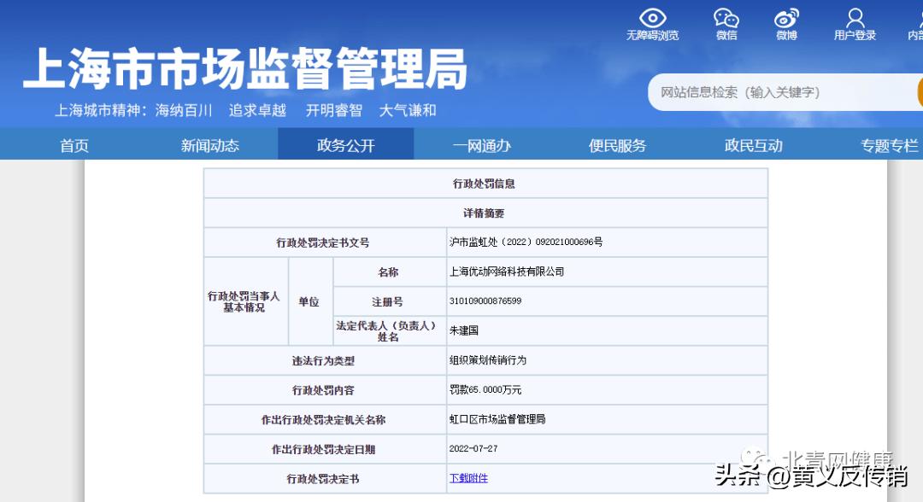The width and height of the screenshot is (923, 502).
Task: Click the penalty decision number 沪市监虹处 cell
Action: click(530, 242)
